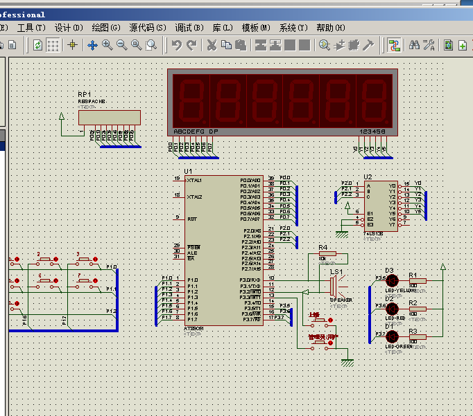The width and height of the screenshot is (473, 416).
Task: Select the U2 74LS138 decoder chip
Action: click(x=381, y=206)
